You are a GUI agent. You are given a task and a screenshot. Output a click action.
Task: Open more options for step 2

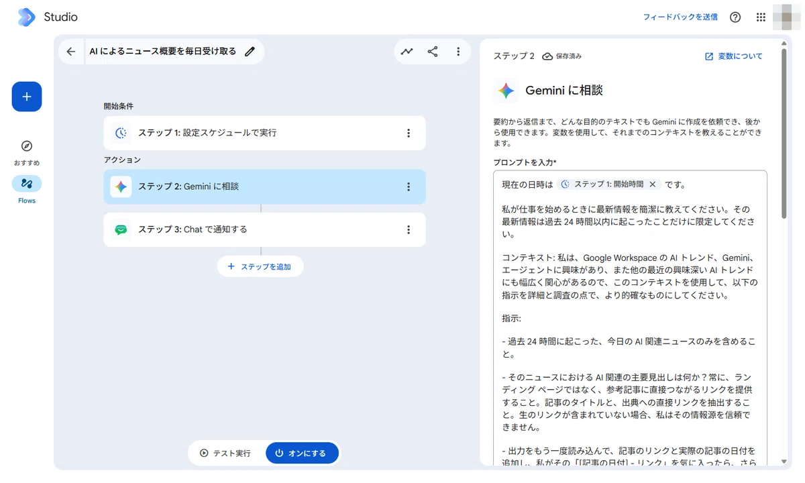pos(409,186)
